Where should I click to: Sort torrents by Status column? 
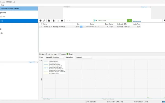[x=92, y=24]
